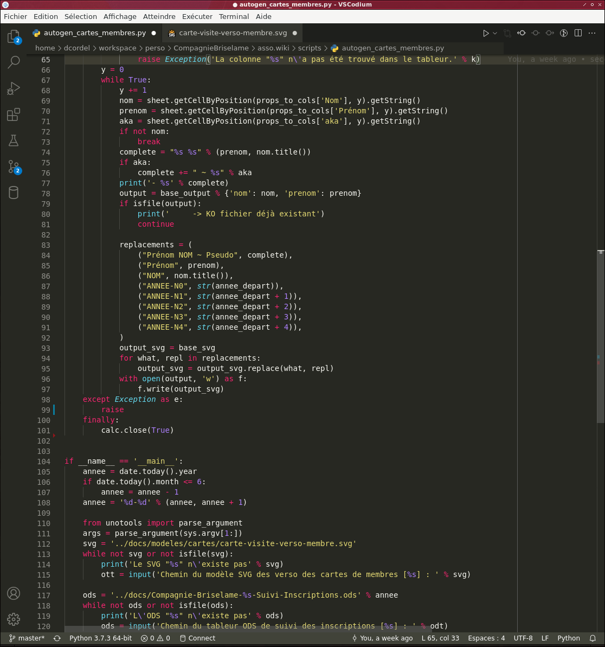Click 'calc.close(True)' on line 101

point(137,431)
